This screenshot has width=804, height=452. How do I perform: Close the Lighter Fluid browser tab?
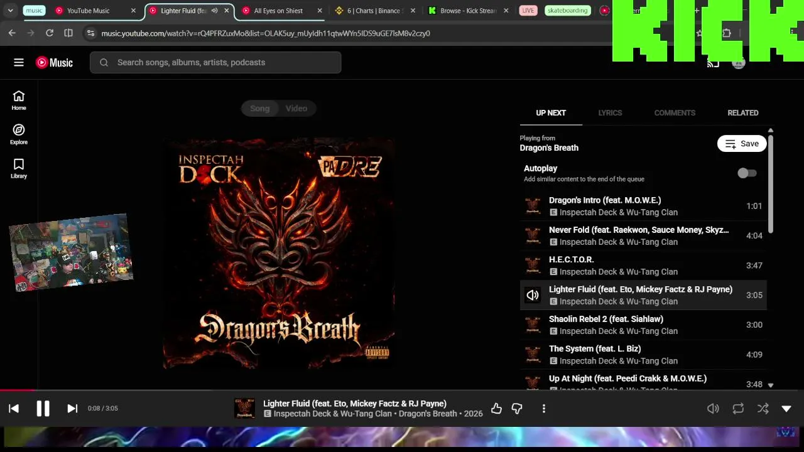(227, 11)
